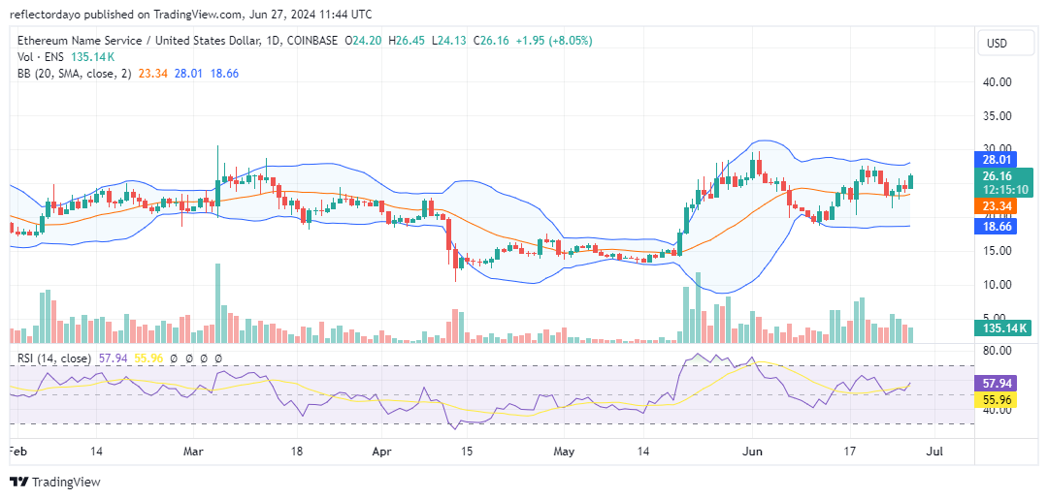This screenshot has width=1048, height=499.
Task: Click the published-by reflectordayo header text
Action: click(191, 14)
